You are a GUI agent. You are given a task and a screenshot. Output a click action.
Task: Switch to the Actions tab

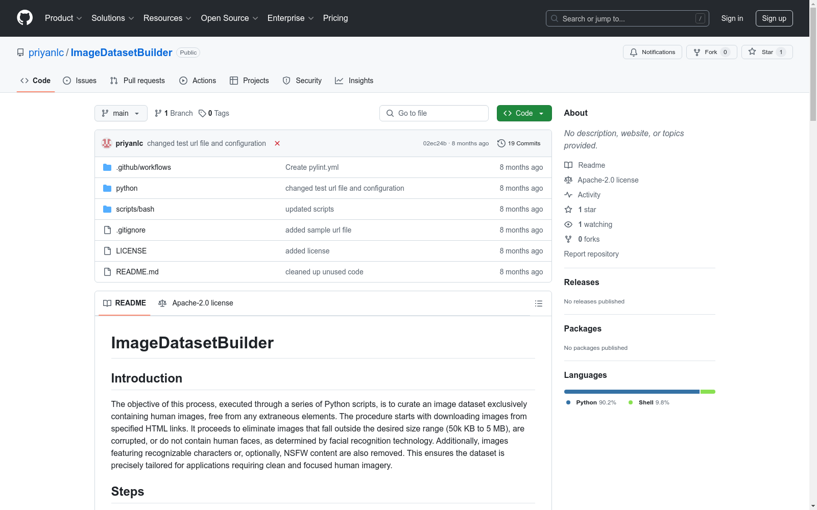(x=198, y=81)
